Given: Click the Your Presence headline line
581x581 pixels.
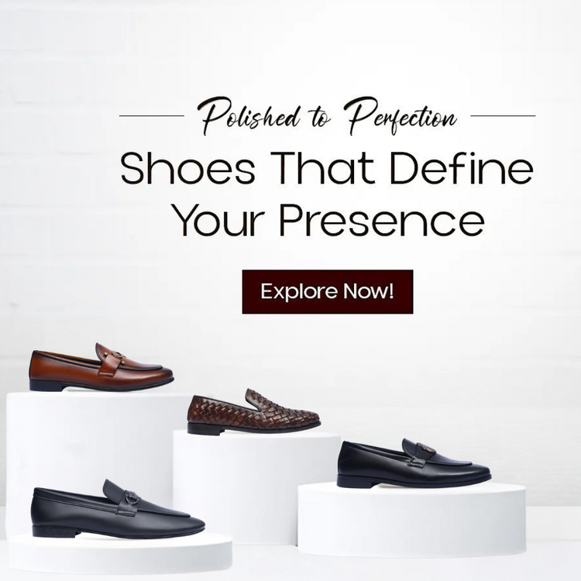Looking at the screenshot, I should [328, 221].
